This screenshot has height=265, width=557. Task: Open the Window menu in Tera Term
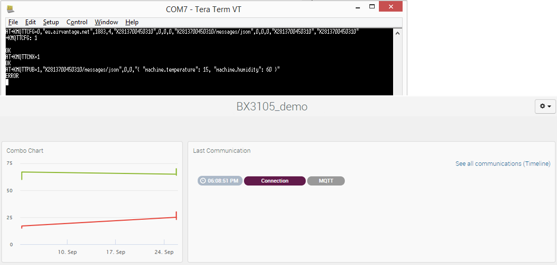(106, 22)
